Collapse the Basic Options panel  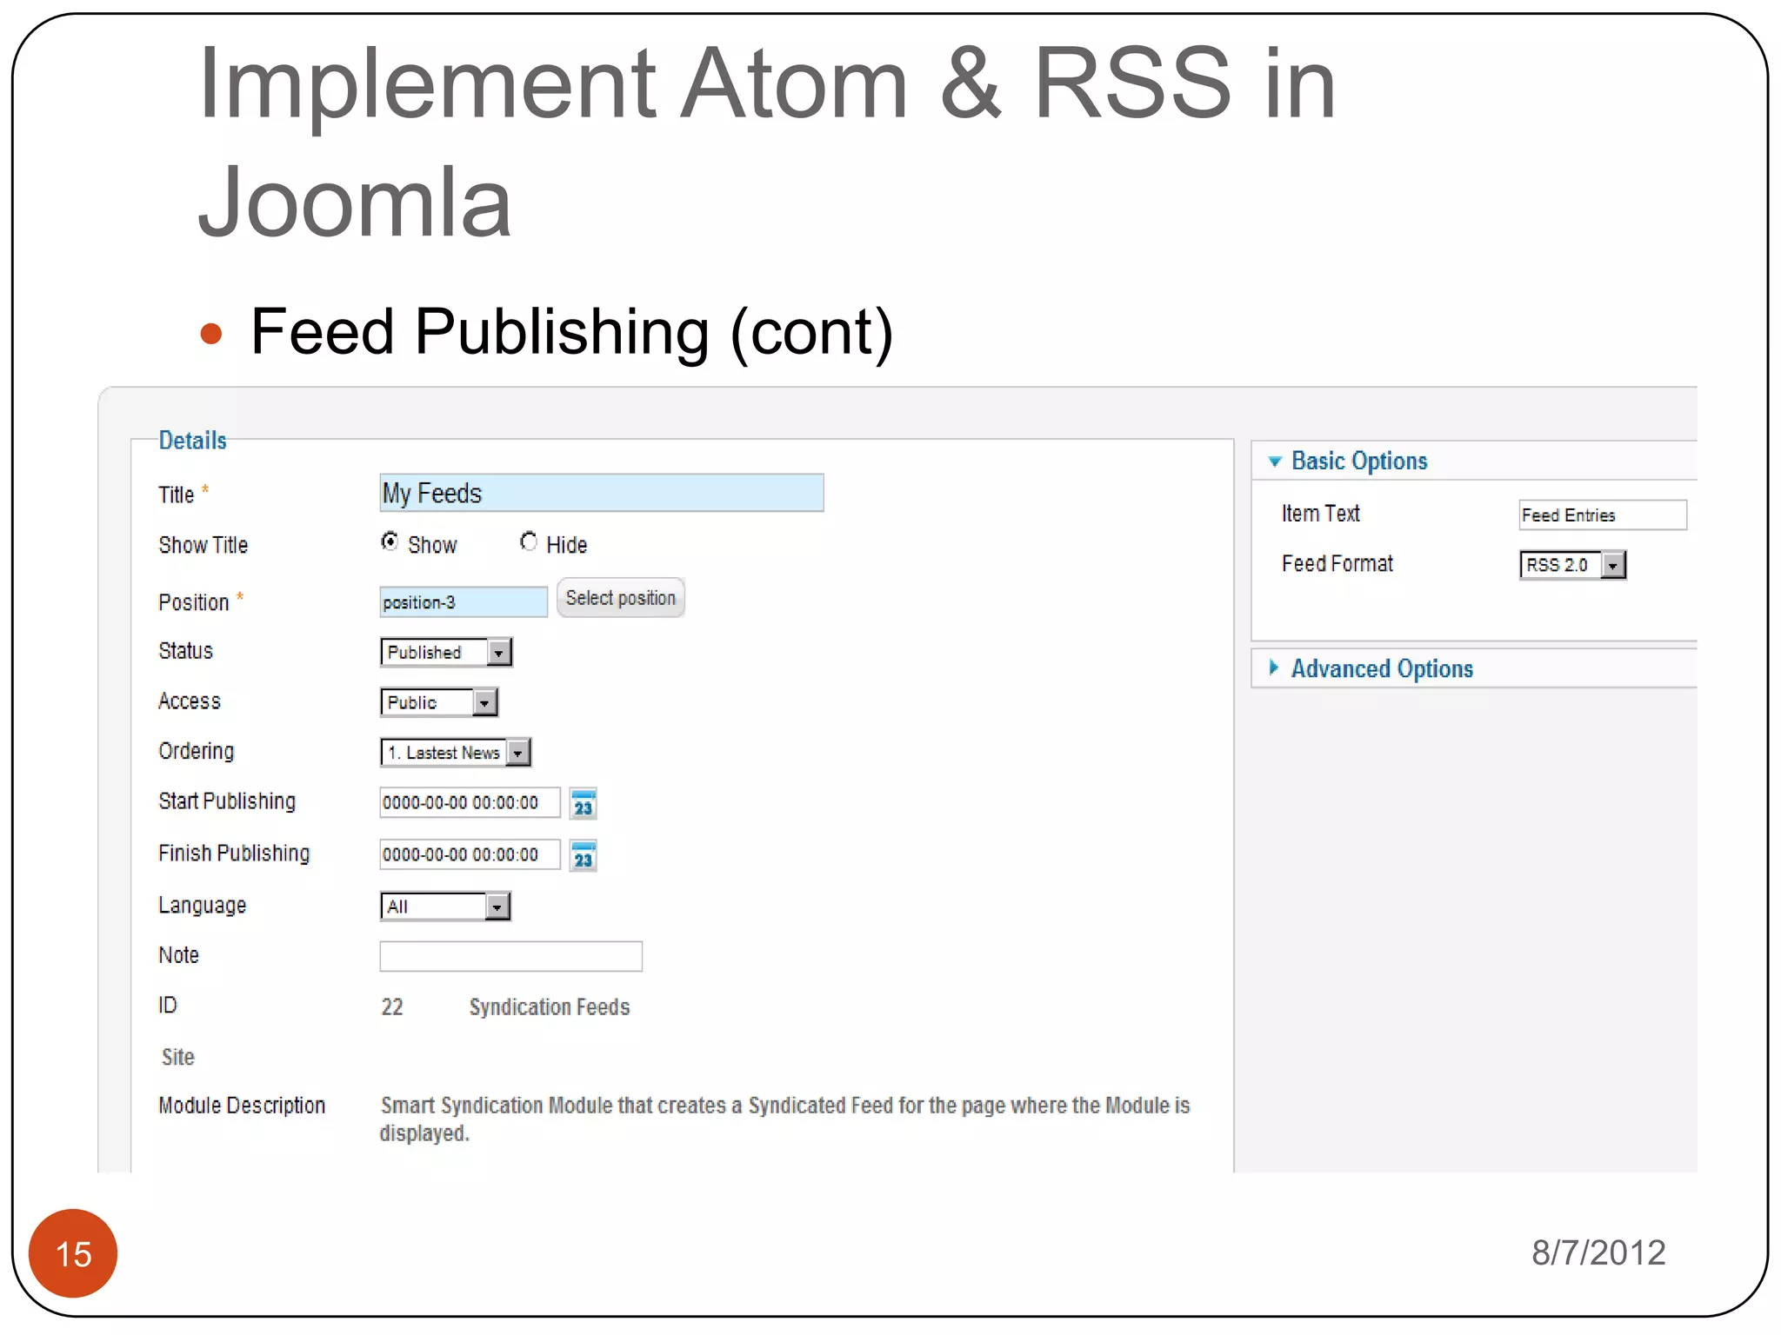[x=1358, y=461]
